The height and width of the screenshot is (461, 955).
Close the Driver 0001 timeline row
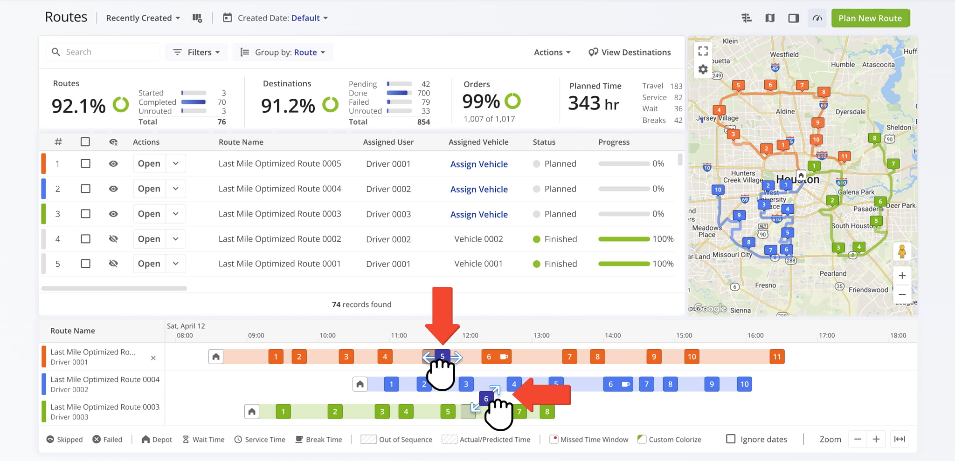(153, 358)
